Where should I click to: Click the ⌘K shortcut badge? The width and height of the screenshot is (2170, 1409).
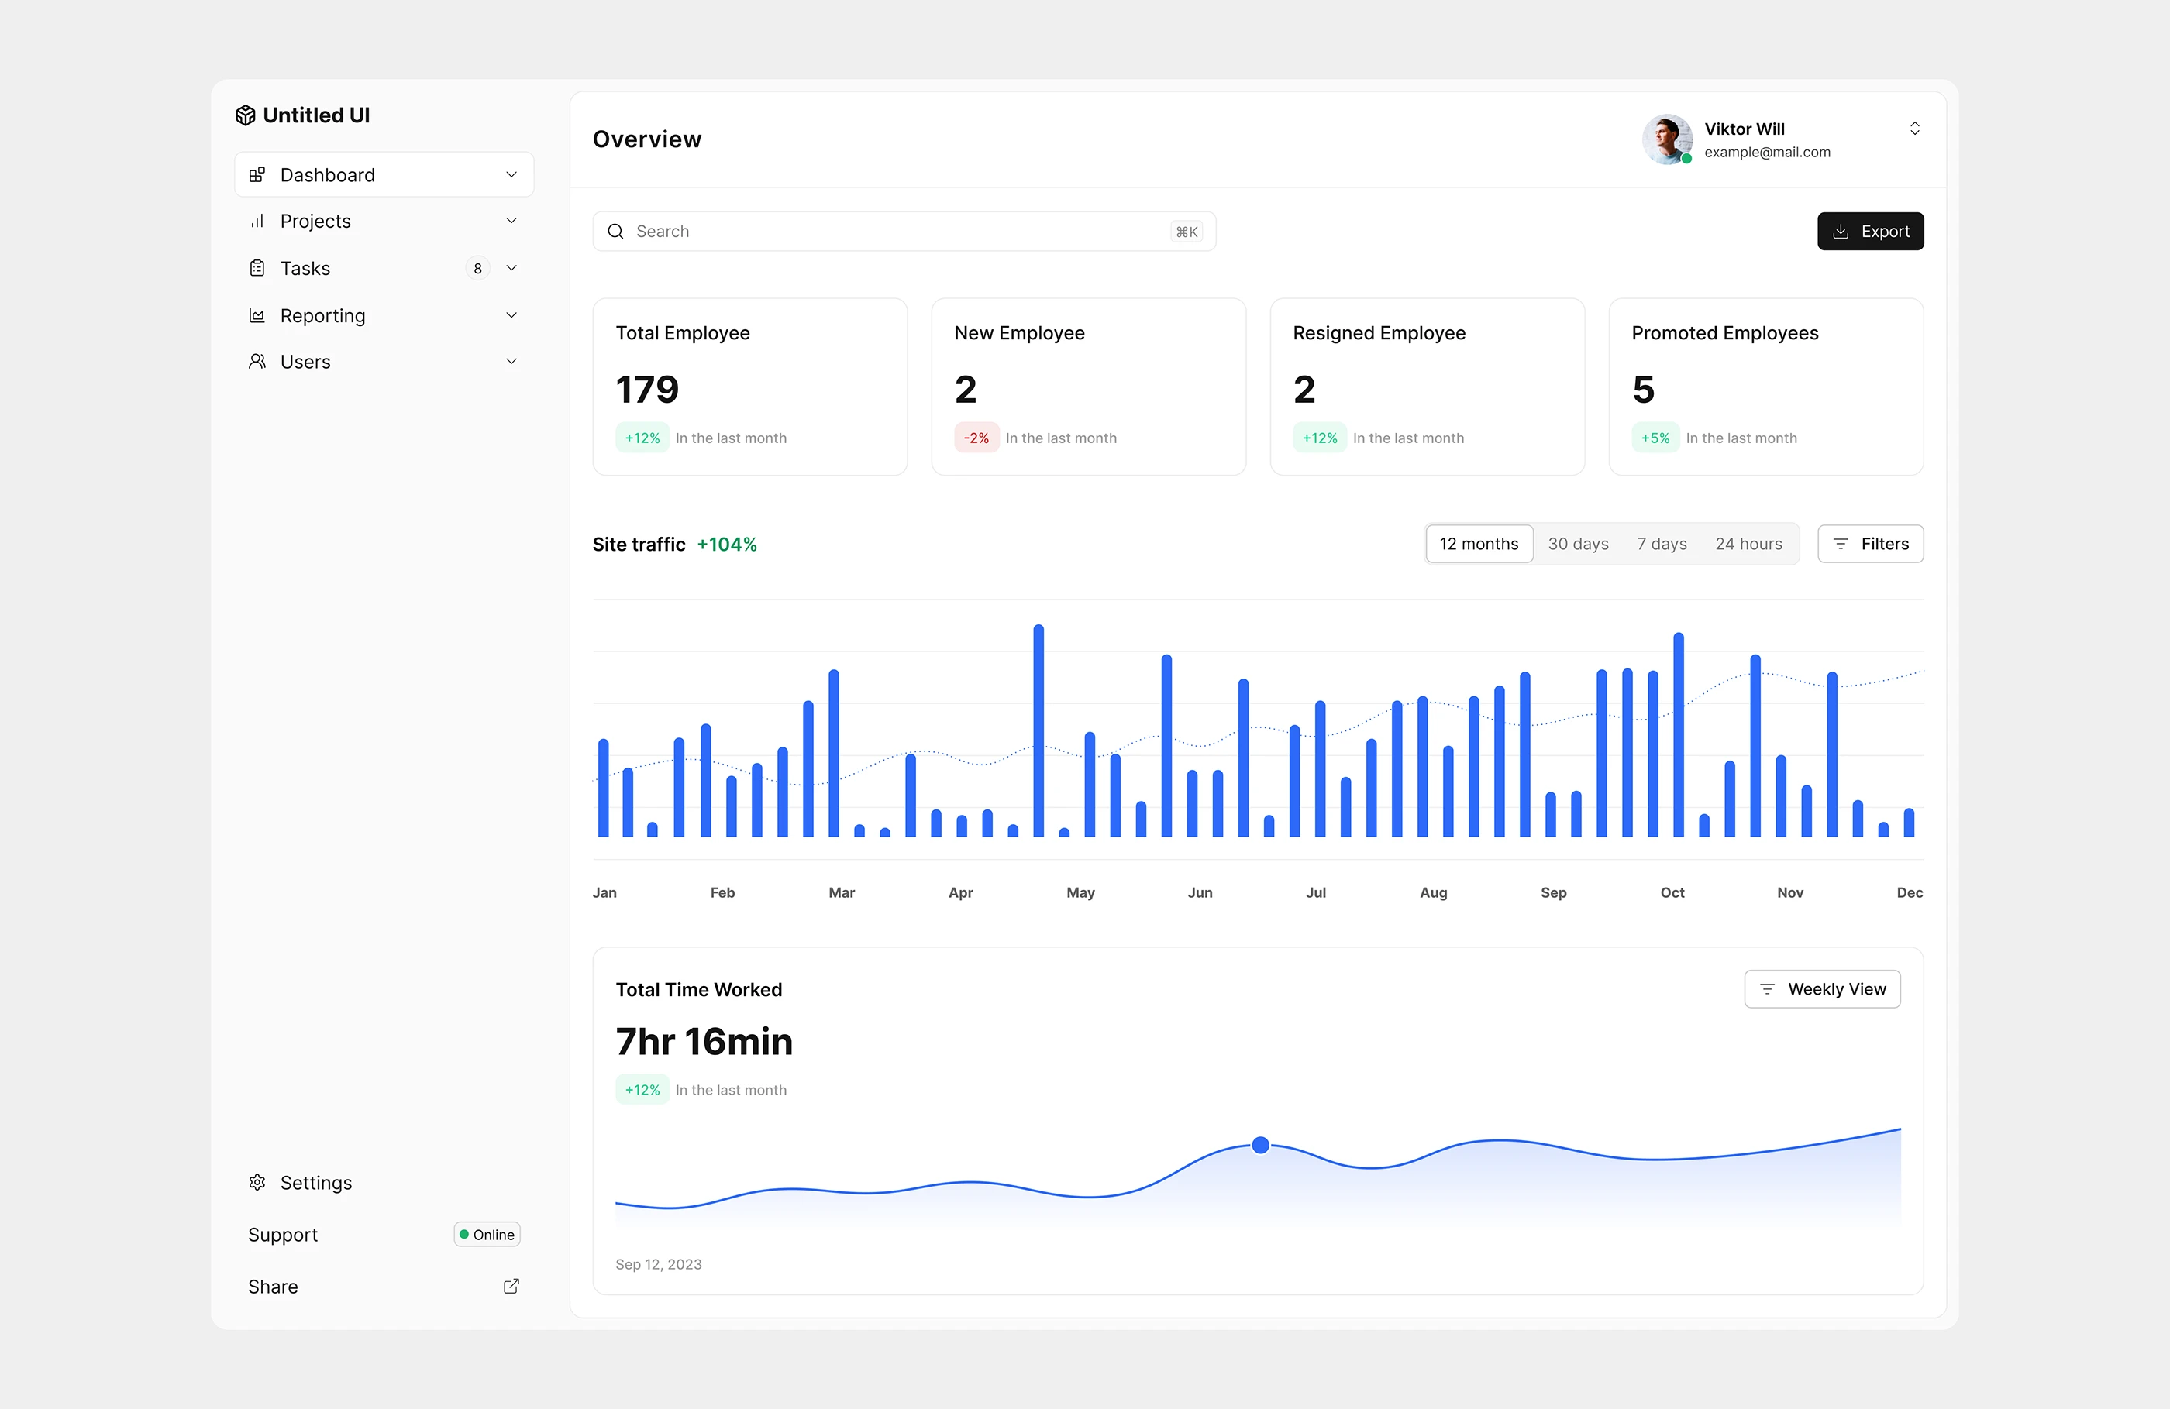(x=1187, y=232)
